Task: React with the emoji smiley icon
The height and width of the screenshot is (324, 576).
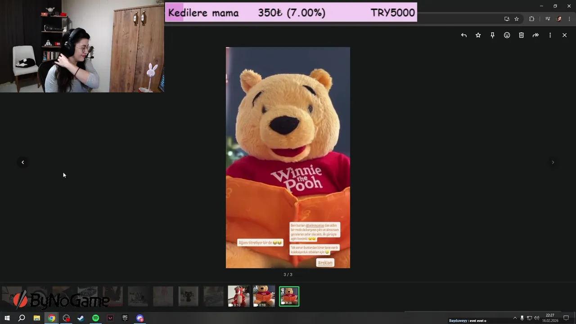Action: (507, 35)
